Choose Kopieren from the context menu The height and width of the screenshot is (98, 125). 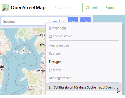tap(84, 54)
